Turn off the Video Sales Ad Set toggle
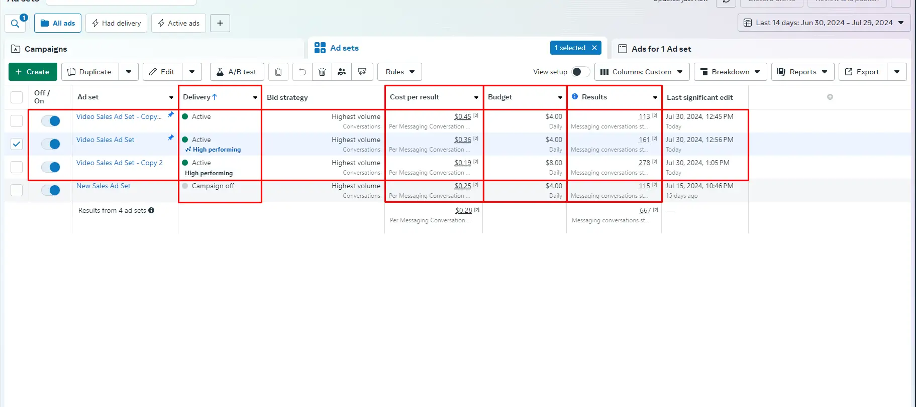 point(51,144)
